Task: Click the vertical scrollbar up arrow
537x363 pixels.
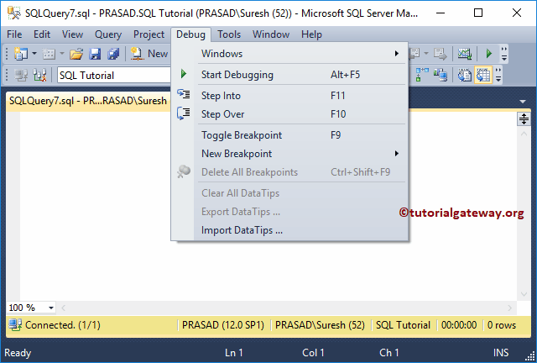Action: (524, 134)
